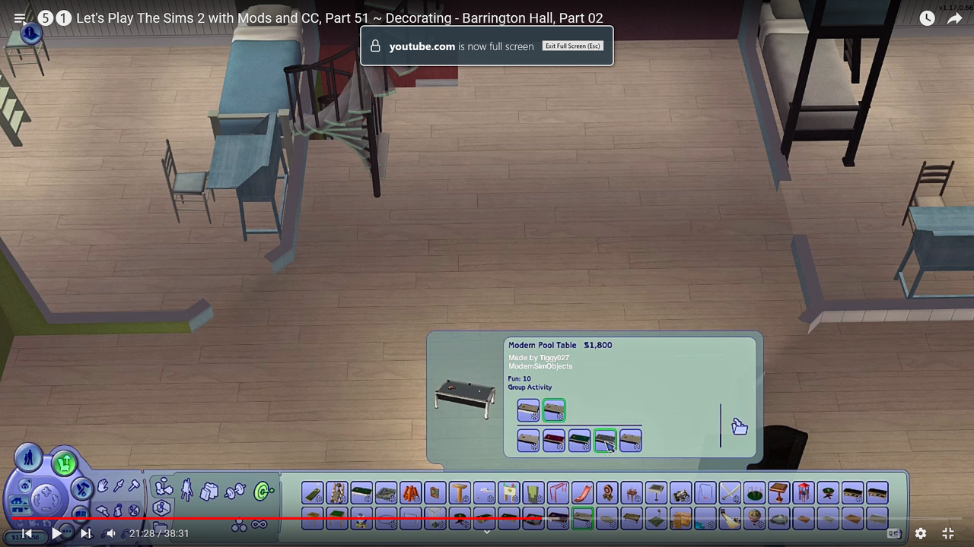This screenshot has height=547, width=974.
Task: Pick the top-row green pool table catalog item
Action: tap(361, 493)
